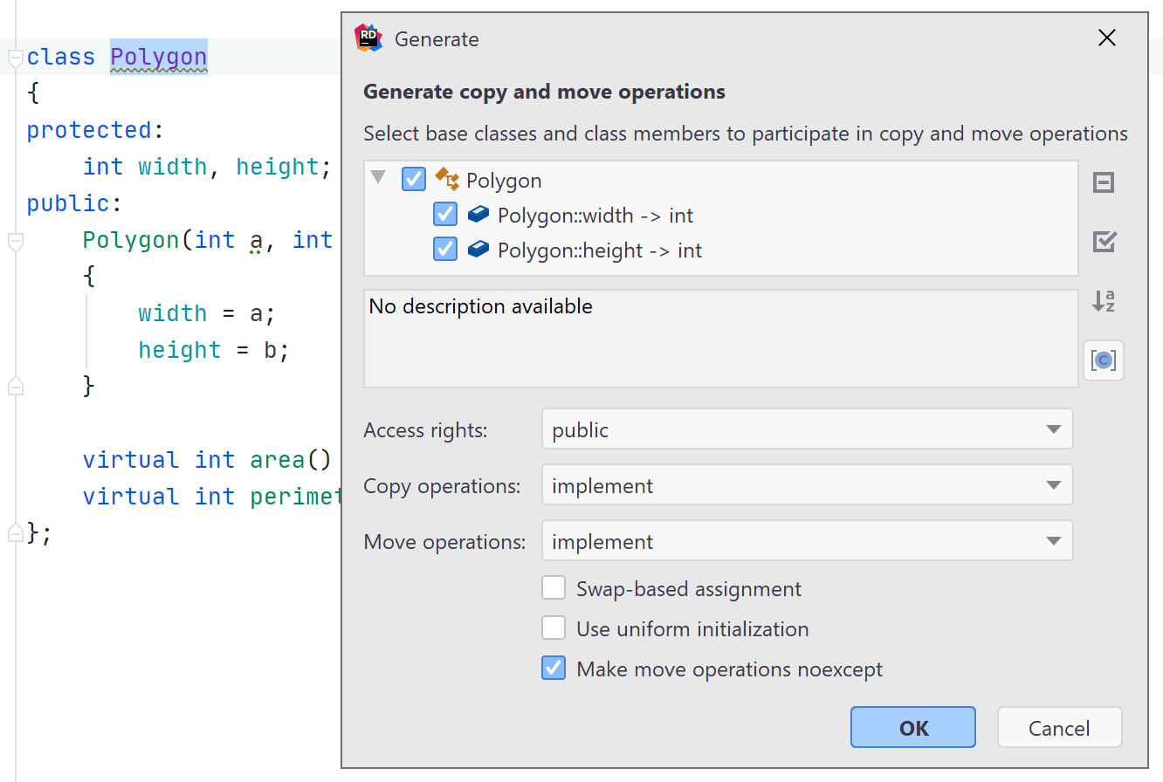Enable Use uniform initialization
This screenshot has width=1163, height=782.
click(x=554, y=628)
